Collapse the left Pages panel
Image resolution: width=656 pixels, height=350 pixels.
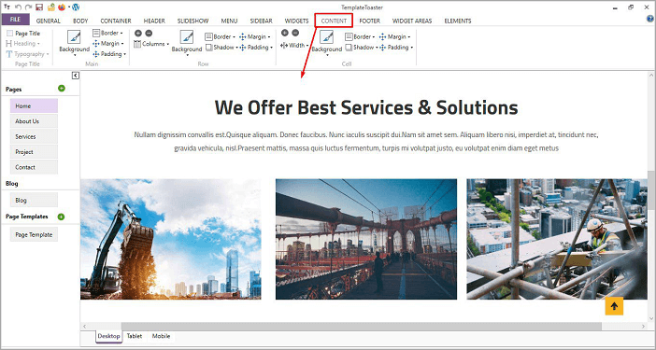(76, 76)
